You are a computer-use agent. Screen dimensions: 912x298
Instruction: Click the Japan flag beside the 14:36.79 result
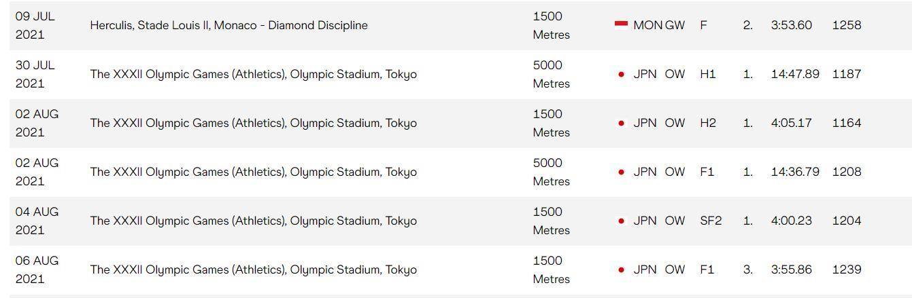click(621, 172)
